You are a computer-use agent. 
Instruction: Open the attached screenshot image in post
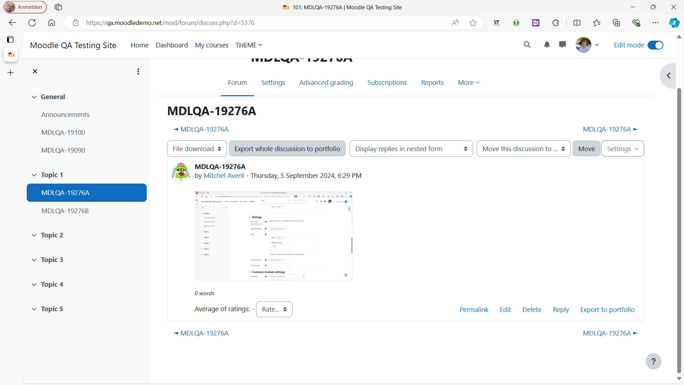pyautogui.click(x=274, y=236)
